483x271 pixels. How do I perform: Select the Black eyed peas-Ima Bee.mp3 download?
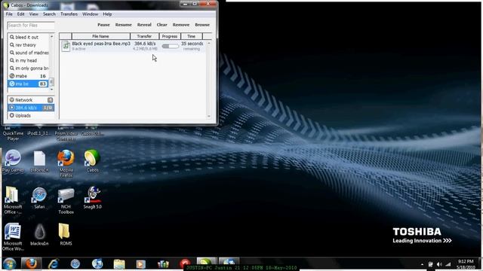tap(133, 46)
